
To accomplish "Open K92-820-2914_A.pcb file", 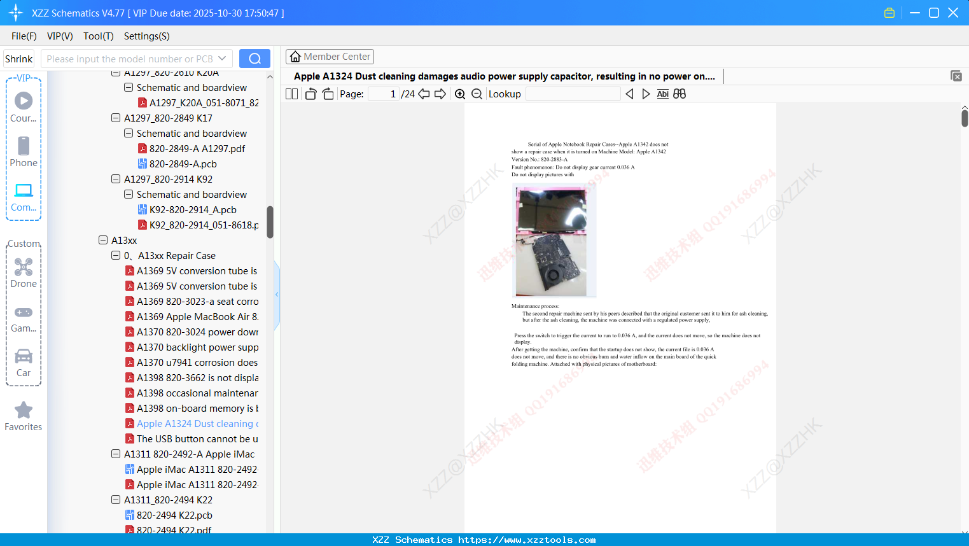I will coord(187,210).
